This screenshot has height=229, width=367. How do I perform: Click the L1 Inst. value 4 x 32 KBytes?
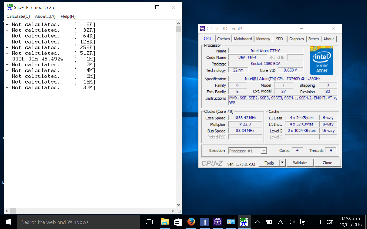tap(302, 124)
